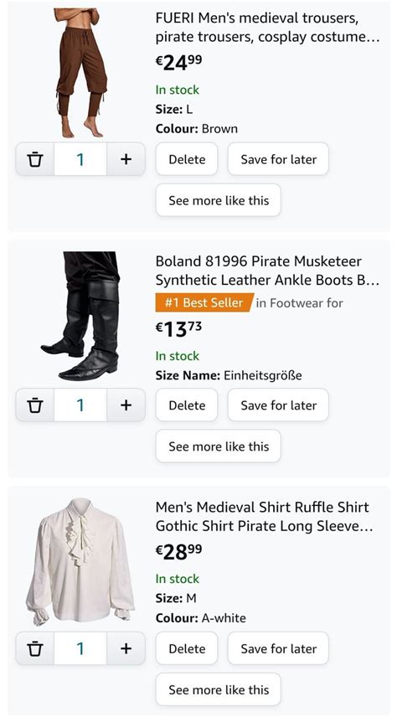See more like the Boland boots
Viewport: 397px width, 717px height.
coord(218,446)
